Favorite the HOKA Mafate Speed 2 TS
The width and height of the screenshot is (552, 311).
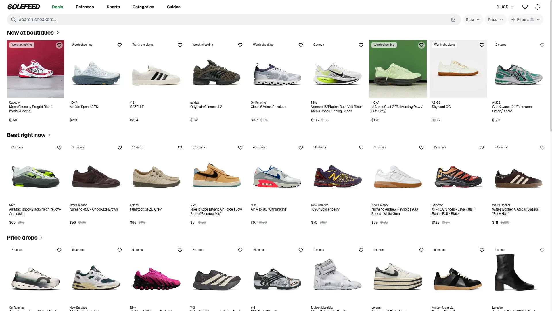click(x=120, y=45)
